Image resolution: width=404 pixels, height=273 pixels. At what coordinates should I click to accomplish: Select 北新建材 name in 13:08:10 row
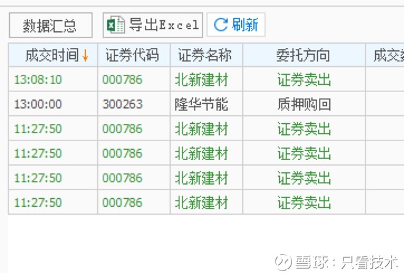coord(206,79)
